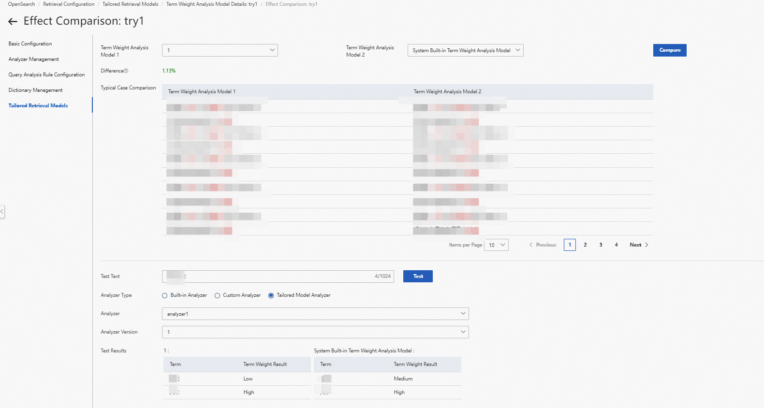Expand the Analyzer Version dropdown

click(315, 332)
